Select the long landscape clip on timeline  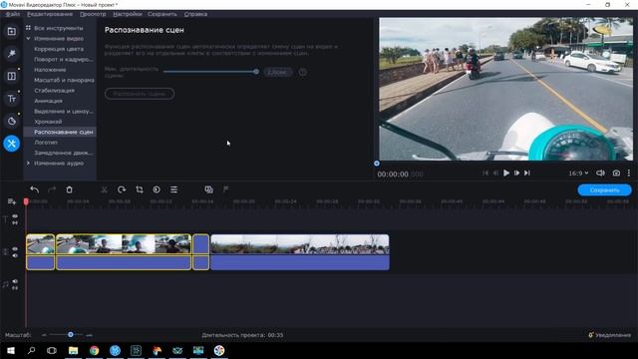(x=300, y=252)
